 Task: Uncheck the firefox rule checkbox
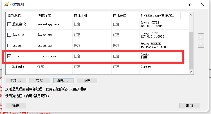tap(9, 56)
